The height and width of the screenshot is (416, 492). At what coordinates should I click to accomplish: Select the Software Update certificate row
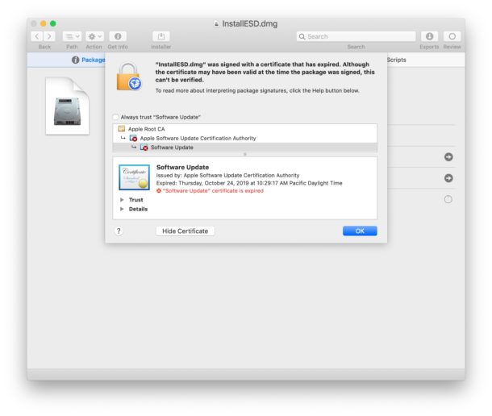pyautogui.click(x=244, y=148)
